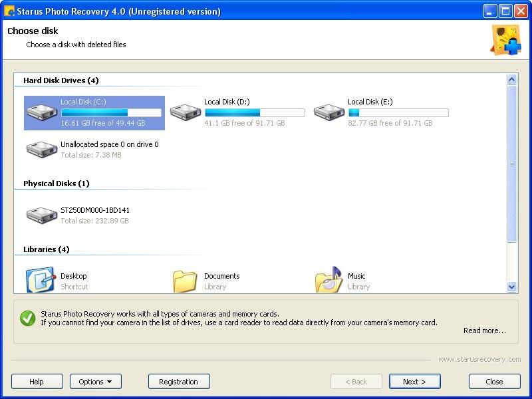This screenshot has width=532, height=399.
Task: Select the Music library folder icon
Action: [x=329, y=279]
